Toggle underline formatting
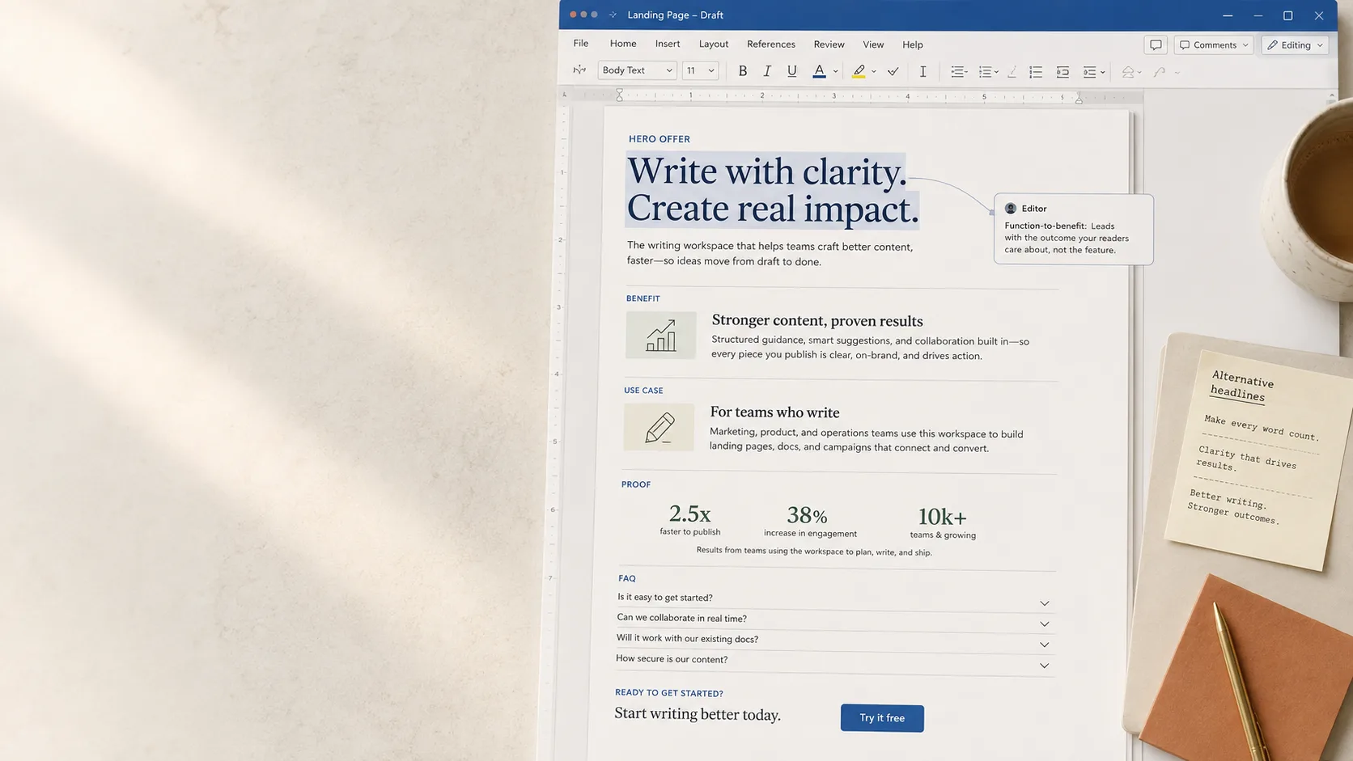 coord(791,71)
